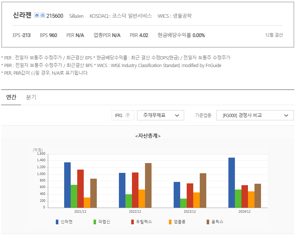Click the blue 신라젠 bar for 2024/12
This screenshot has width=298, height=237.
point(232,183)
